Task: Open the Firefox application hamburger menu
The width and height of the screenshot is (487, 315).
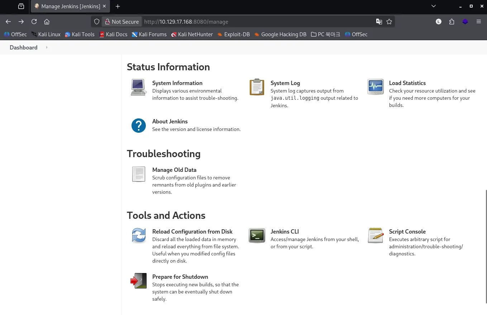Action: [x=479, y=22]
